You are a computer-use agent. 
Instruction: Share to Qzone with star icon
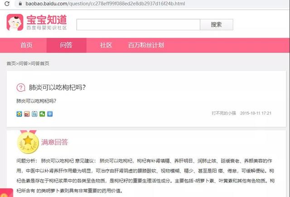pyautogui.click(x=19, y=114)
